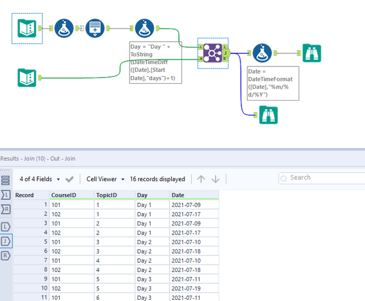The image size is (365, 301).
Task: Select the Date cell in record 1
Action: tap(194, 205)
